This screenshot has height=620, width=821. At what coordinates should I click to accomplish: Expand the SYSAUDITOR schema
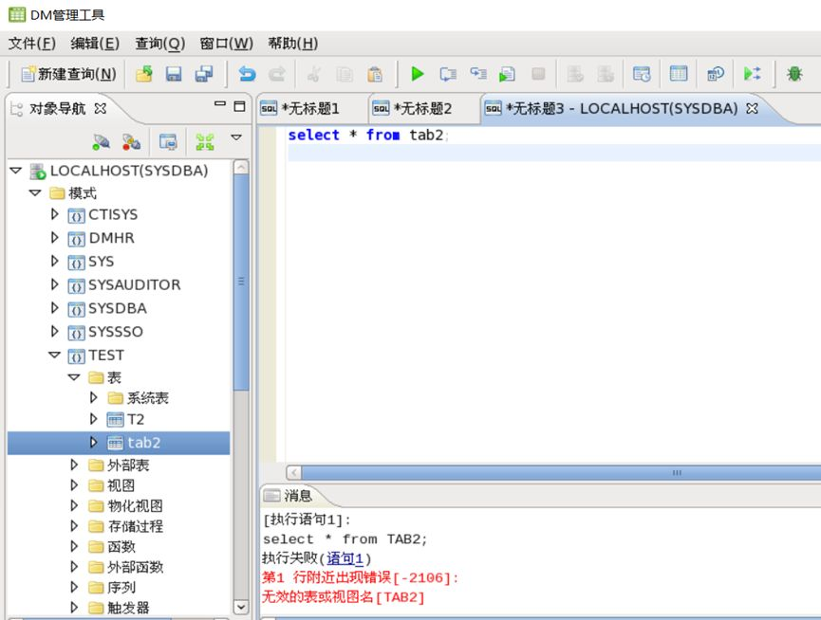54,284
